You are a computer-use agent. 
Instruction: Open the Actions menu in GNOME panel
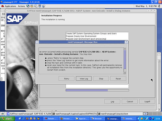click(21, 6)
